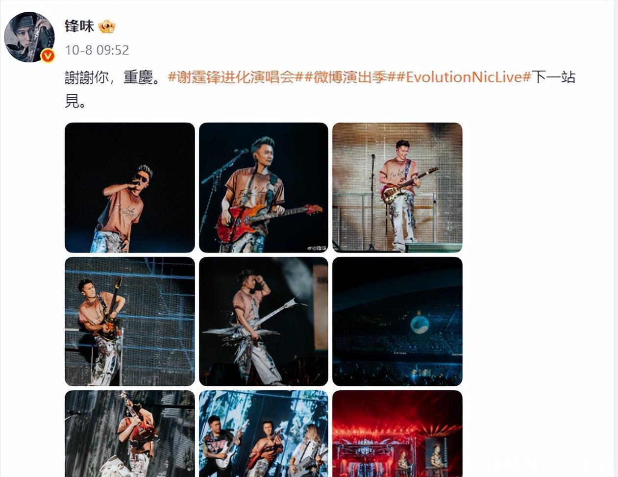Click the 下一站見 text in the post
This screenshot has width=618, height=477.
click(553, 77)
